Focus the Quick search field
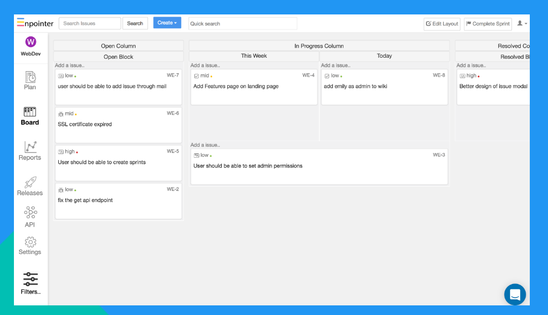The height and width of the screenshot is (315, 548). pyautogui.click(x=243, y=24)
